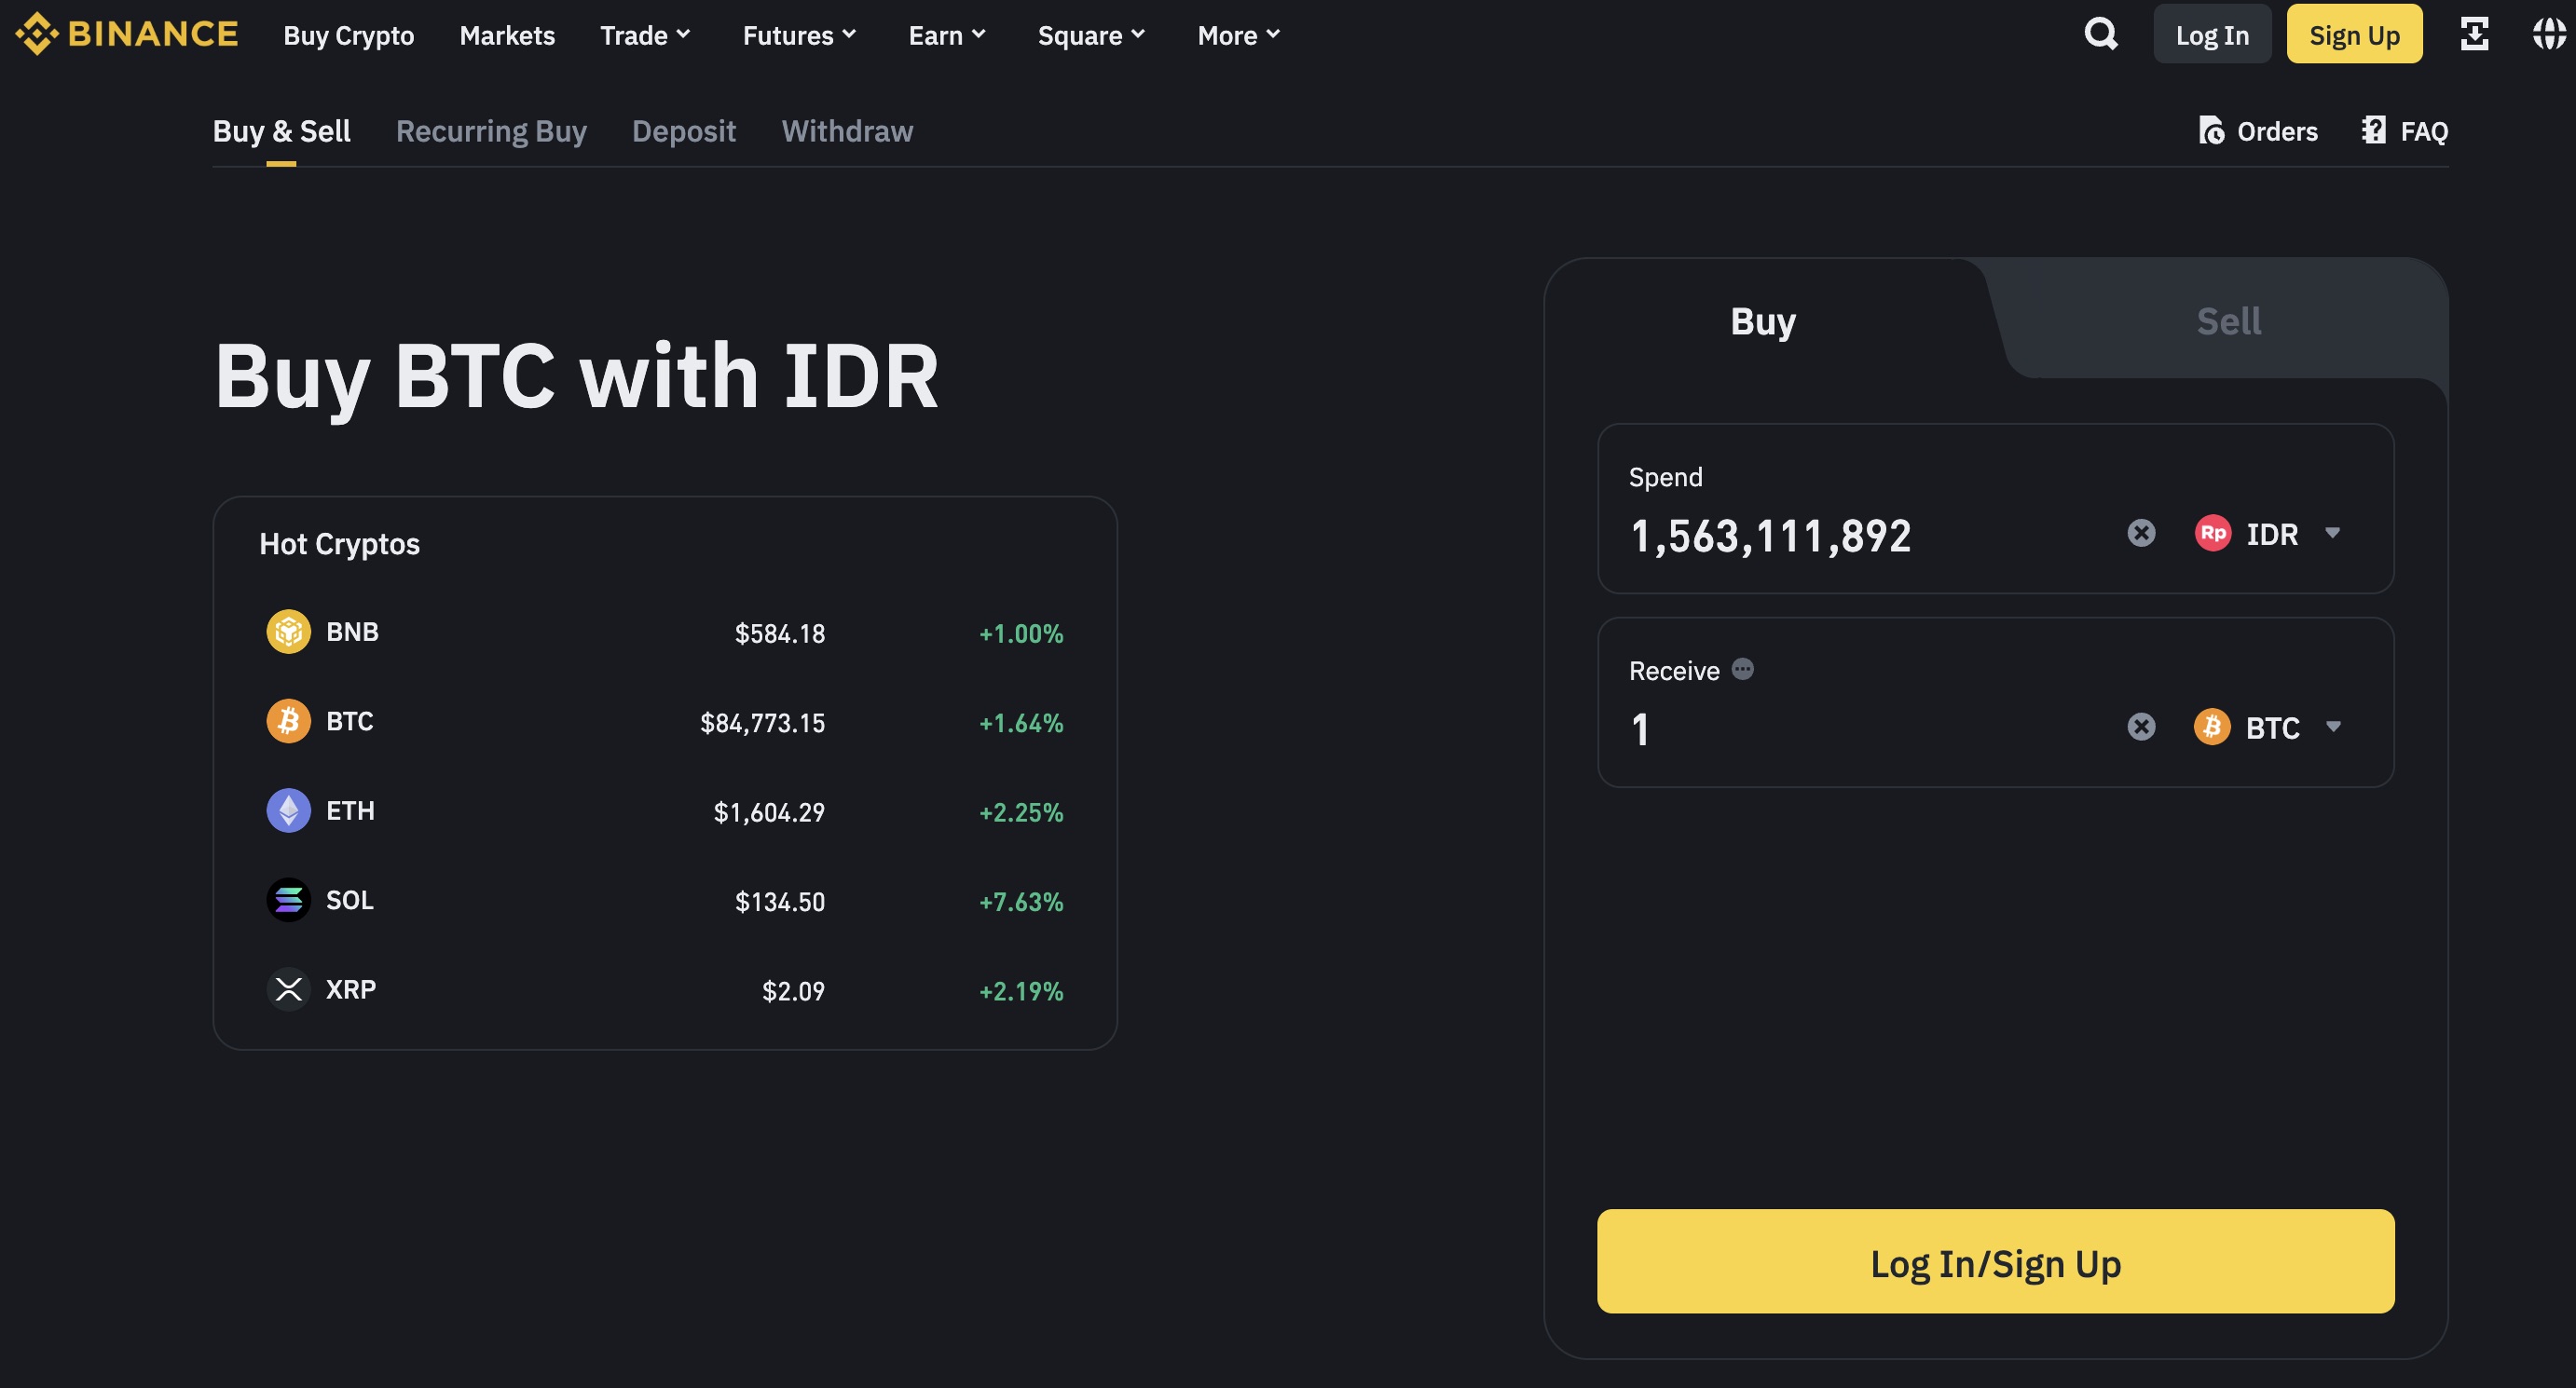
Task: Click the Log In/Sign Up button
Action: coord(1995,1262)
